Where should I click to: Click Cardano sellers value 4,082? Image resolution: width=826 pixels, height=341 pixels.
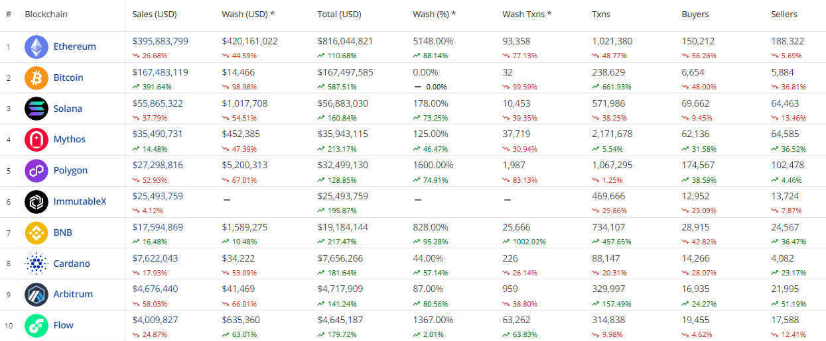point(782,258)
